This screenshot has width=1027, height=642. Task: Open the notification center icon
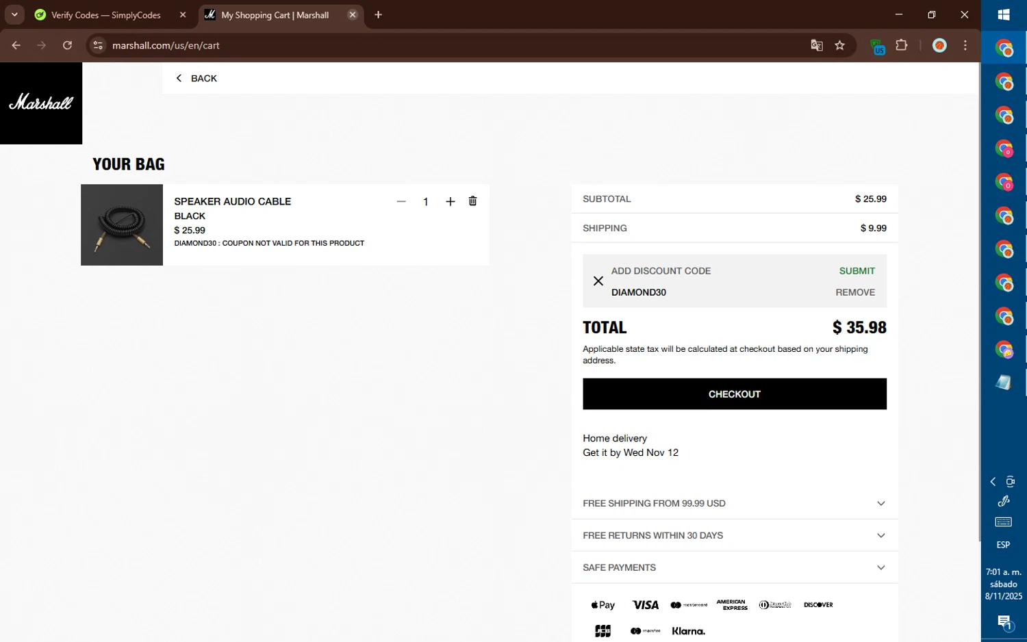1004,622
